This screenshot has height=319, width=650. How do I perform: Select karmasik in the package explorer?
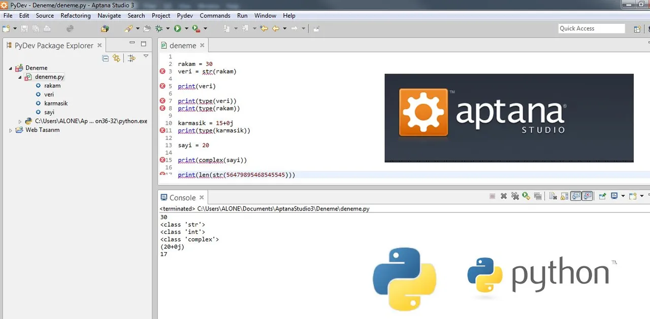56,103
